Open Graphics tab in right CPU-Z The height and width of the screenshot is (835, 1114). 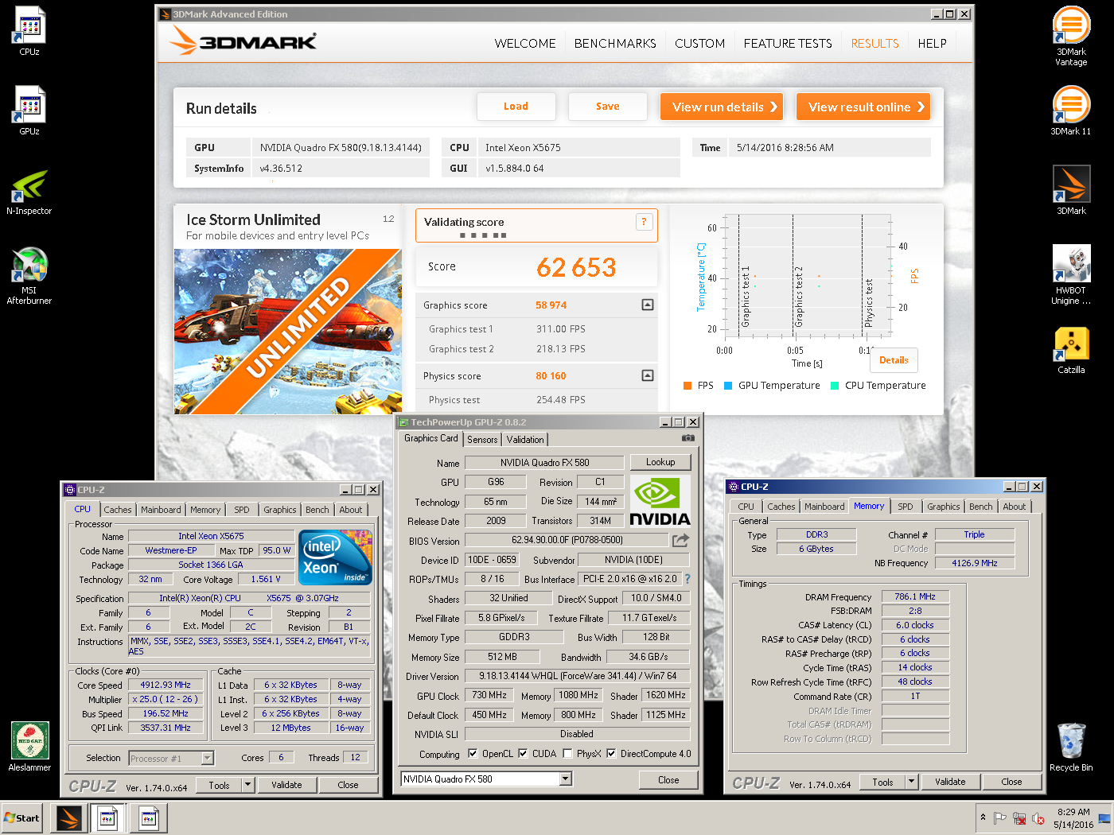[944, 507]
